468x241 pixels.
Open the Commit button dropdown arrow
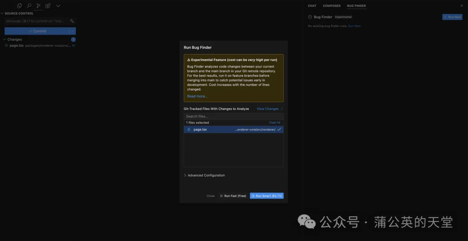[x=72, y=31]
